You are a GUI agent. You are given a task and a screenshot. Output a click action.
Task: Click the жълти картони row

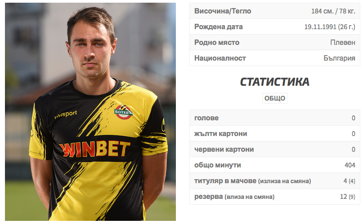click(x=275, y=133)
